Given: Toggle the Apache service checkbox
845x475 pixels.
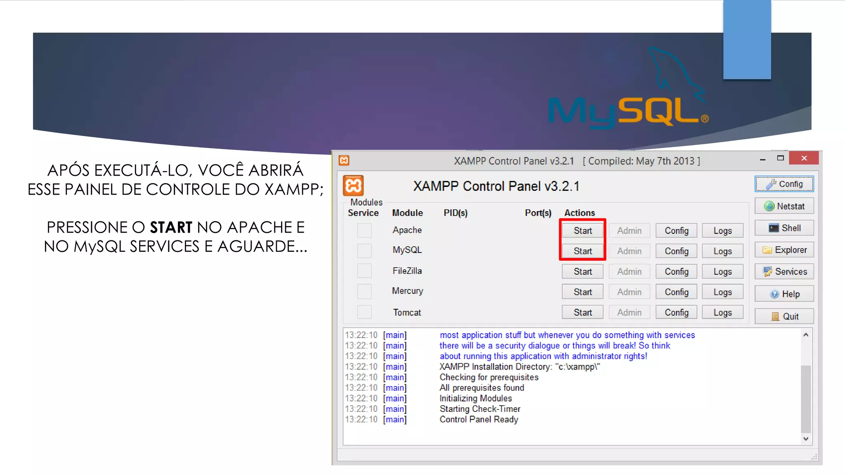Looking at the screenshot, I should click(x=364, y=230).
